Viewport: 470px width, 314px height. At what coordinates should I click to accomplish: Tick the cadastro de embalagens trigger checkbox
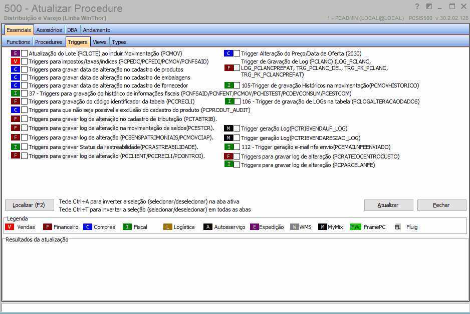24,77
